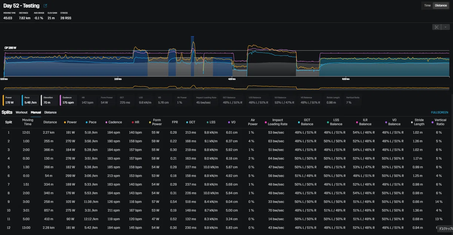Switch chart axis to Time
This screenshot has width=453, height=235.
coord(427,5)
